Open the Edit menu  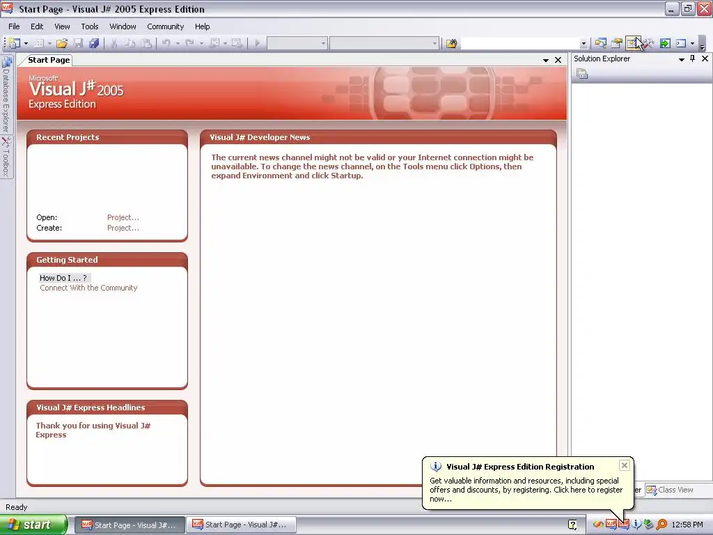click(x=37, y=26)
